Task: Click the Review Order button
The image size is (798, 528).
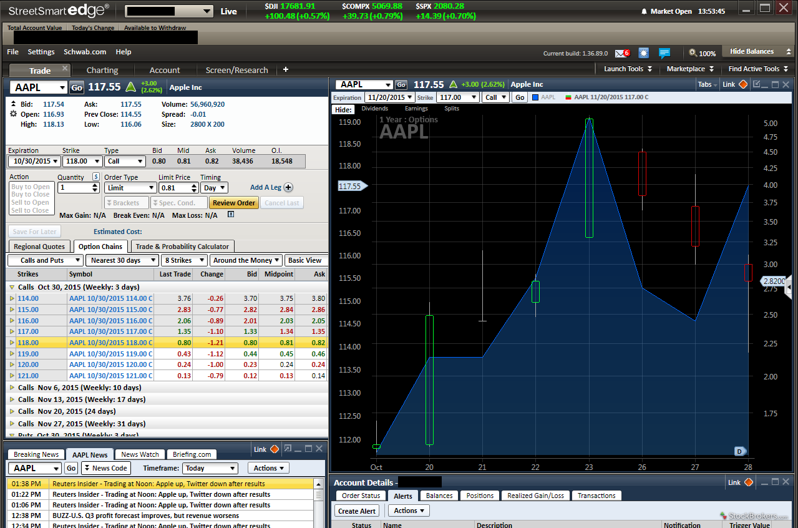Action: (234, 203)
